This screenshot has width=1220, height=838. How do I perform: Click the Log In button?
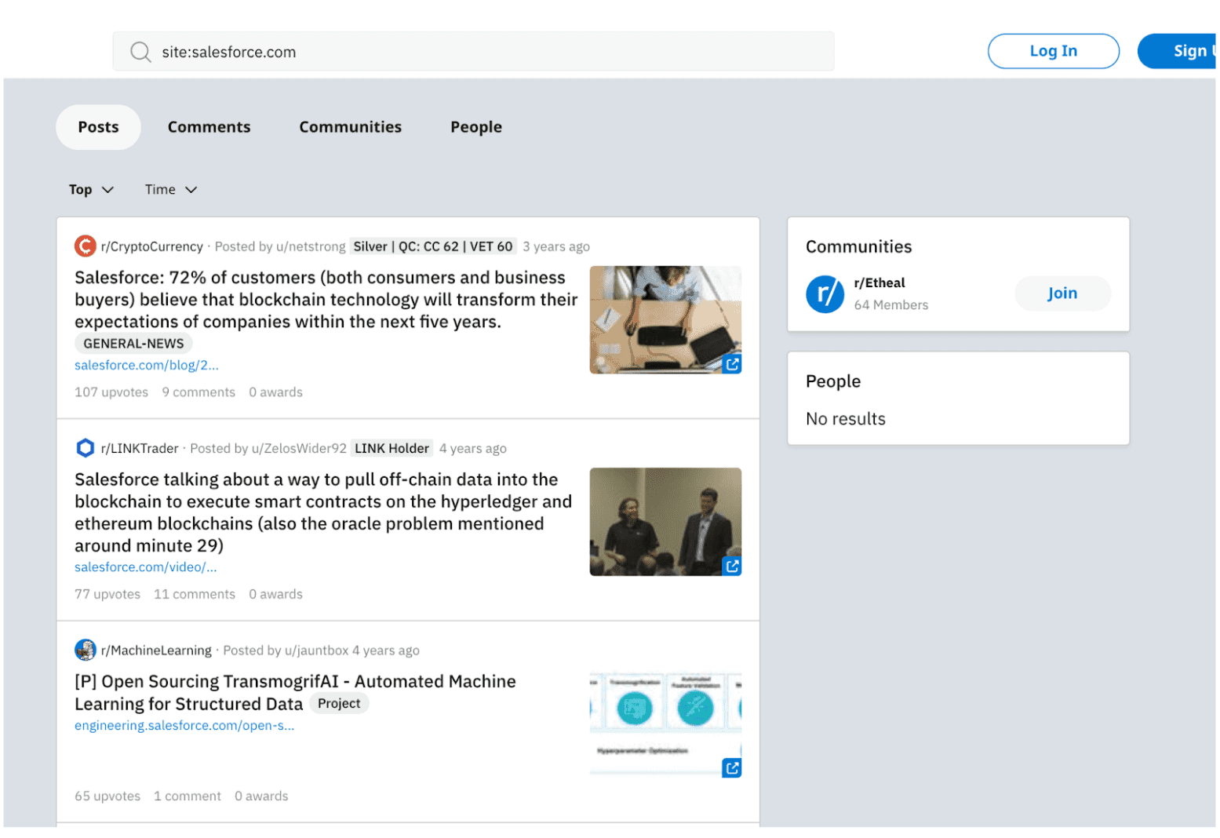pos(1052,51)
